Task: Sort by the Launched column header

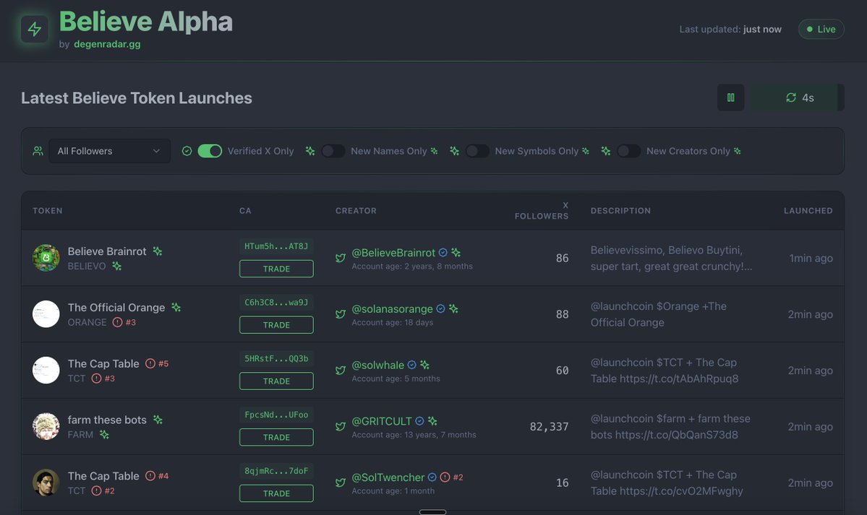Action: 808,210
